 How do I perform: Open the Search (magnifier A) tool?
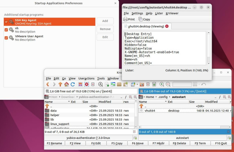(100, 85)
